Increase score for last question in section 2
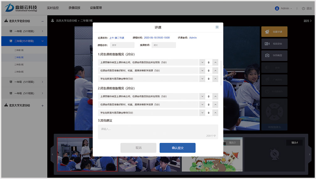 tap(215, 113)
